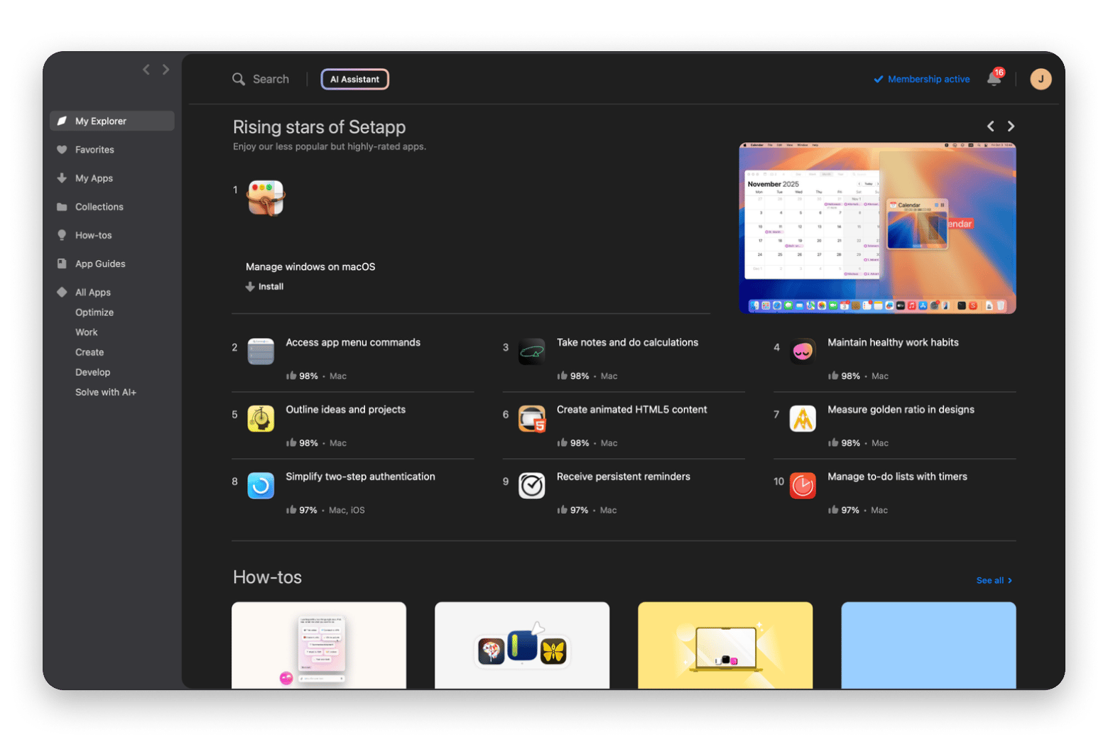Screen dimensions: 1108x747
Task: Focus the Search field
Action: click(x=271, y=79)
